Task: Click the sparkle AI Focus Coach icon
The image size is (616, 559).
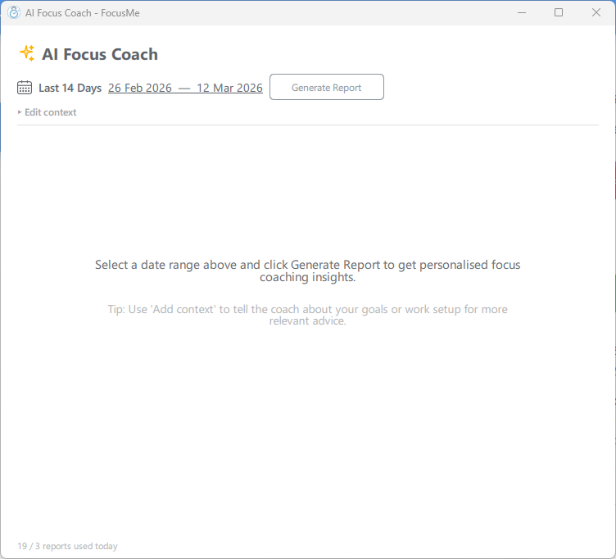Action: click(x=27, y=53)
